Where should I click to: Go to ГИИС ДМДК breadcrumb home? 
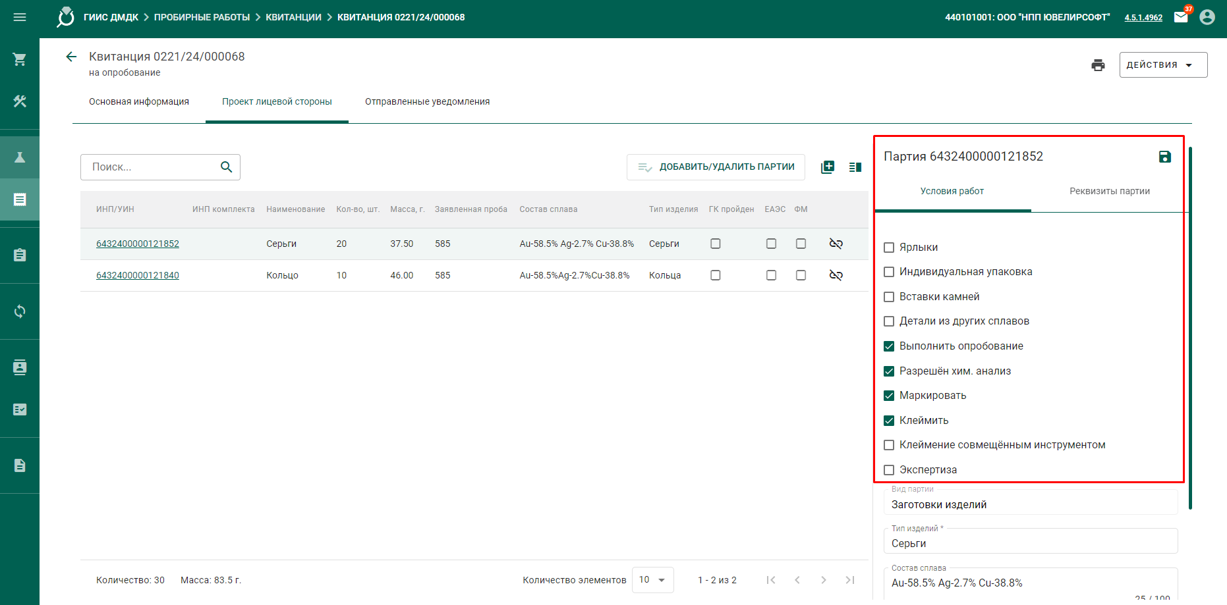111,17
